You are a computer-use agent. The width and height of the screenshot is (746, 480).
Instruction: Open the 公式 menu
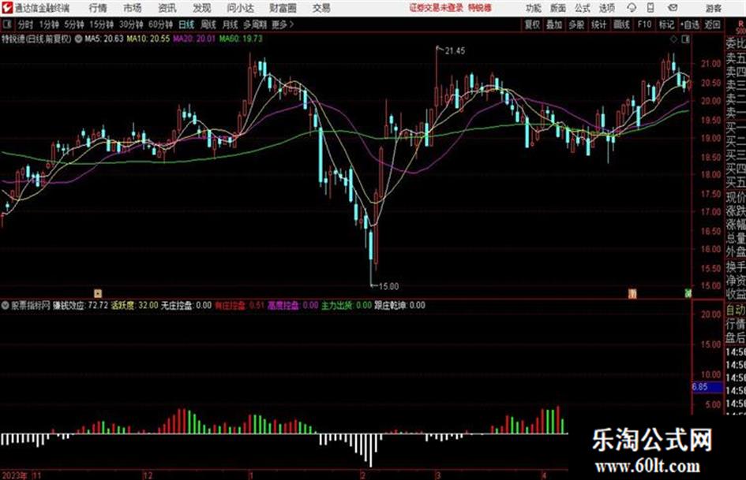pos(583,8)
